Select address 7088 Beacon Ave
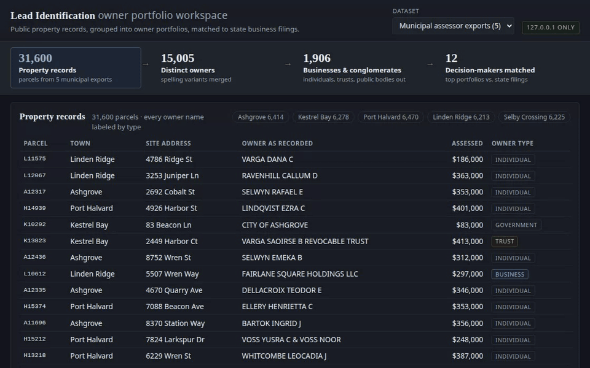 (x=175, y=307)
